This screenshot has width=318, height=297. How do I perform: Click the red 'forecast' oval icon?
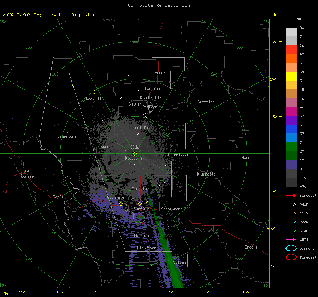click(x=291, y=257)
